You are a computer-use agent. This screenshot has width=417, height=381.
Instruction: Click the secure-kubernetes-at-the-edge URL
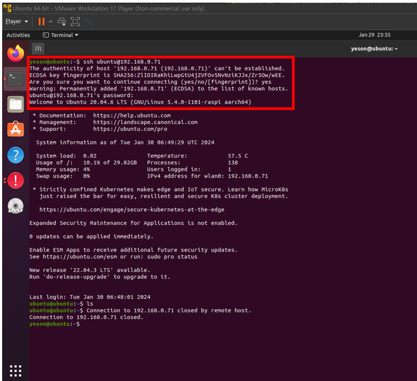[x=132, y=209]
